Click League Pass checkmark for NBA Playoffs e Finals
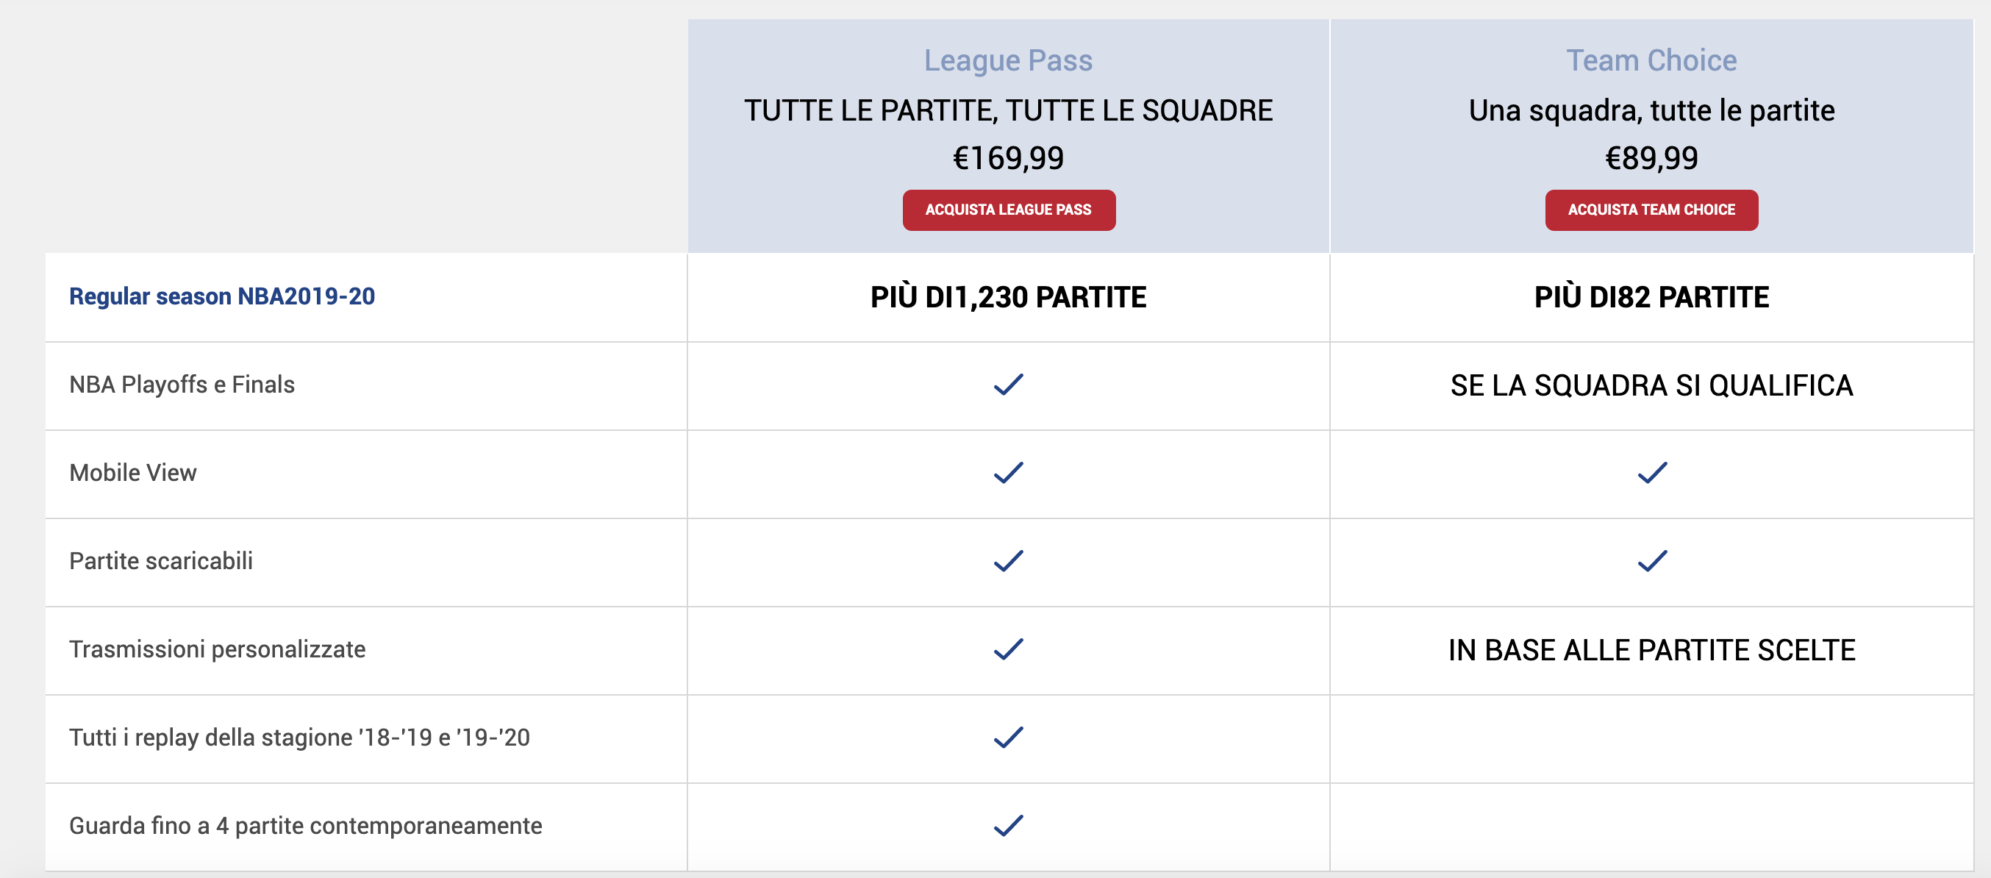 click(x=1008, y=385)
